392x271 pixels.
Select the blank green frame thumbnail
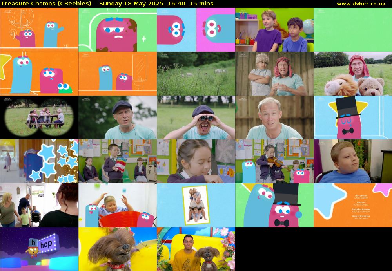353,30
